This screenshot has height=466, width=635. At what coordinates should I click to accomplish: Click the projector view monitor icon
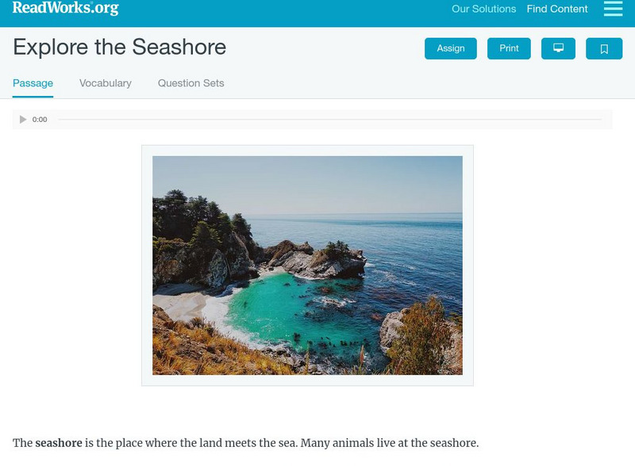558,48
